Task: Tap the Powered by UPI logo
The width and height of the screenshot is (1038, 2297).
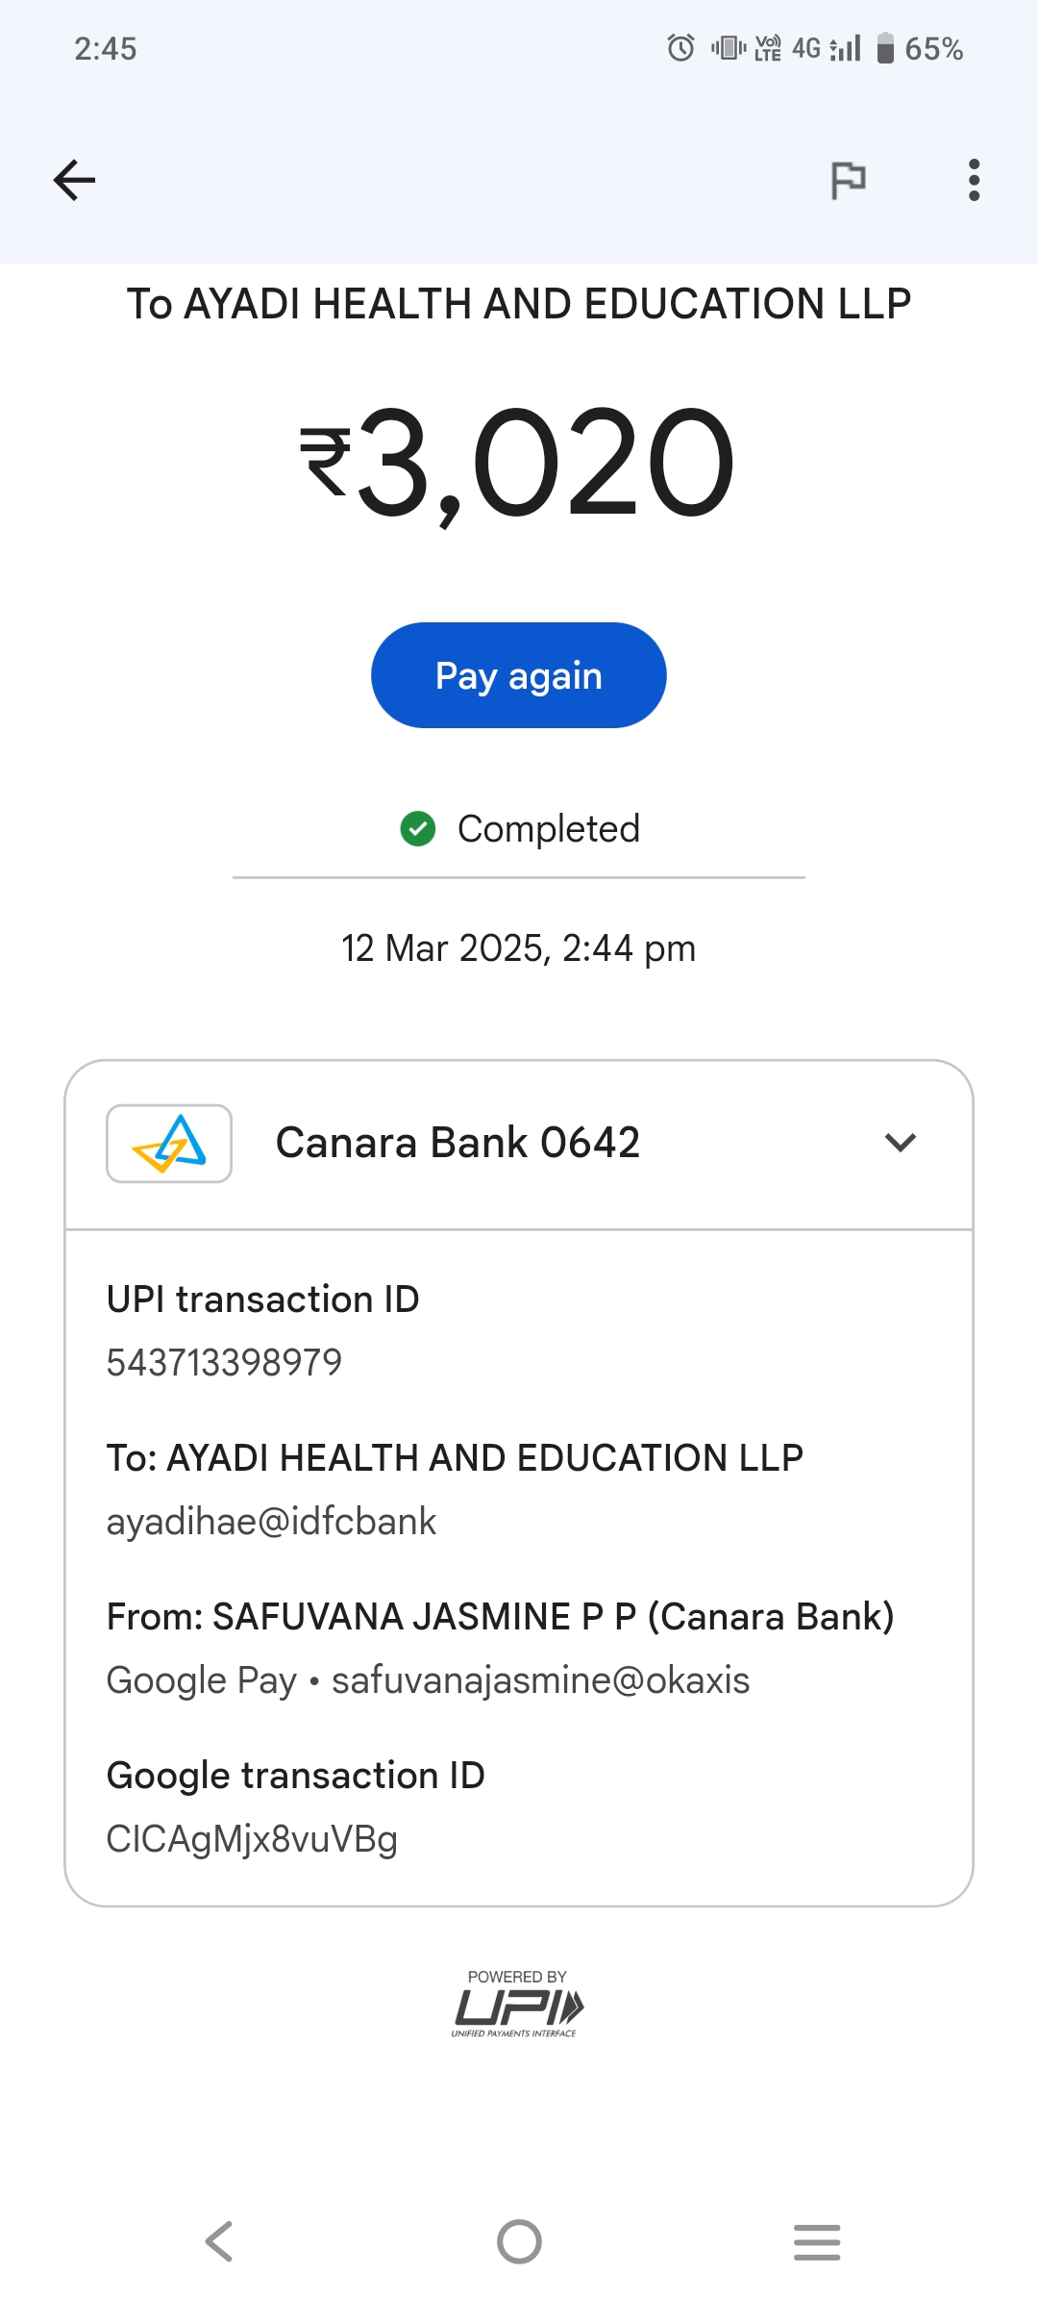Action: (518, 2005)
